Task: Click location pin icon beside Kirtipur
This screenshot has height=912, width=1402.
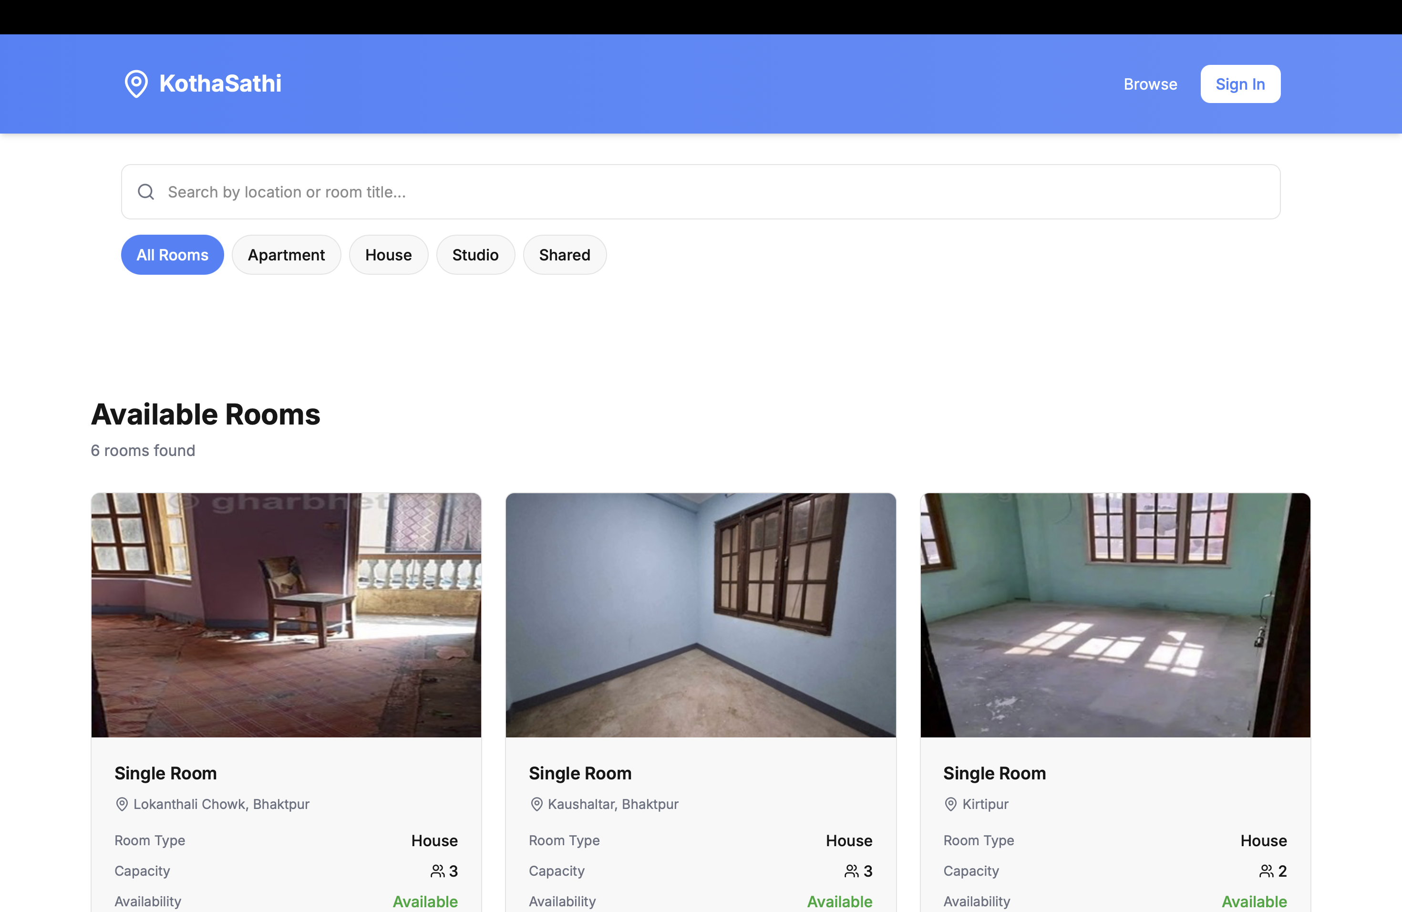Action: pos(950,804)
